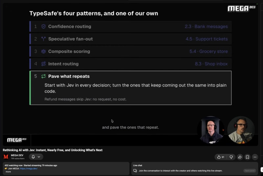Save the video with bookmark icon
Screen dimensions: 263x176
[248, 157]
